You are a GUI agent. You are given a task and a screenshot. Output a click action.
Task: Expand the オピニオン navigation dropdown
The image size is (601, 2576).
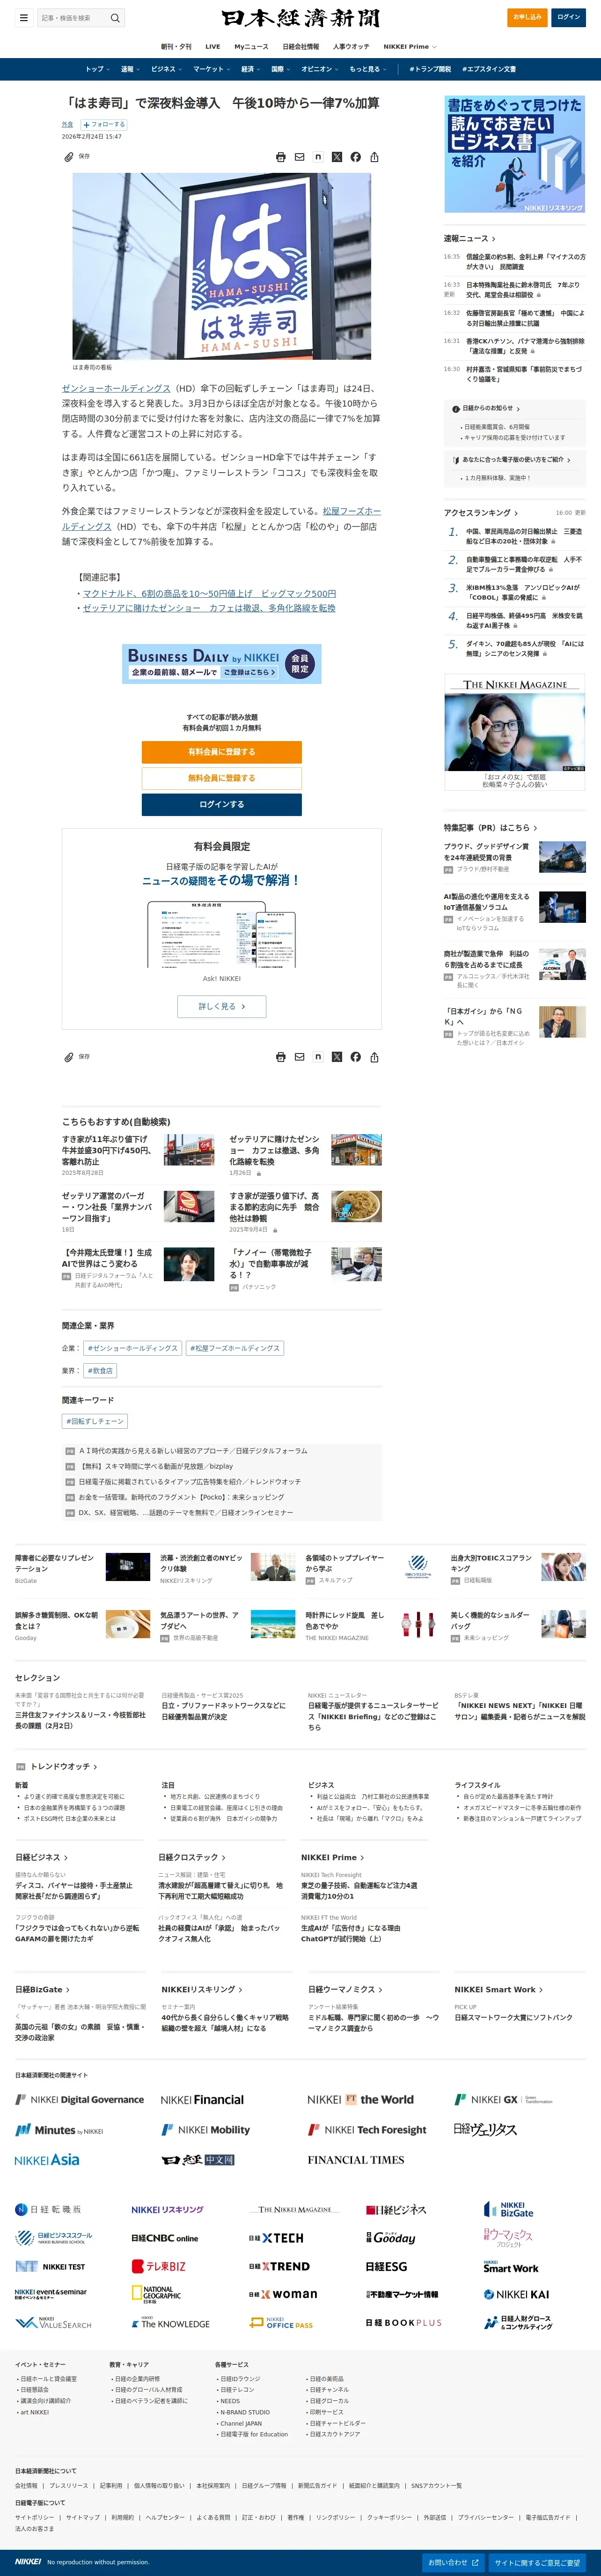[x=320, y=69]
